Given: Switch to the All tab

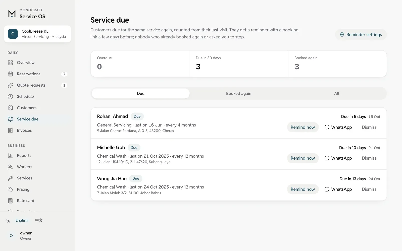Looking at the screenshot, I should [x=337, y=93].
